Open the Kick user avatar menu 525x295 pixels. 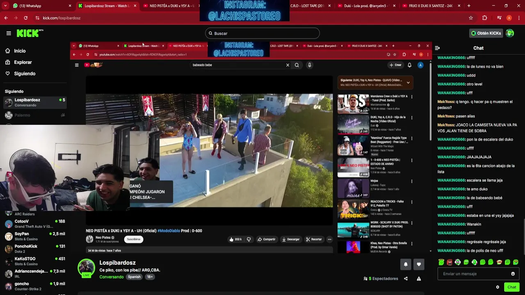pos(510,33)
